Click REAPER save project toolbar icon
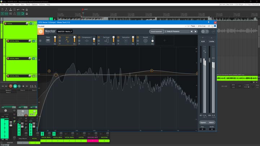Screen dimensions: 260x146 10,10
